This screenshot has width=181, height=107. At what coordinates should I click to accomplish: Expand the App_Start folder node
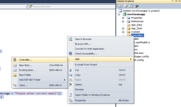click(123, 29)
